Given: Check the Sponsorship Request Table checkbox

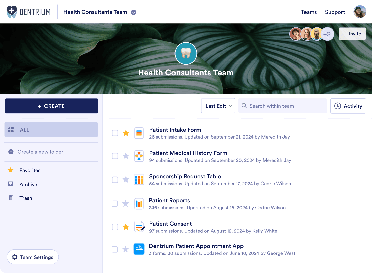Looking at the screenshot, I should point(115,180).
